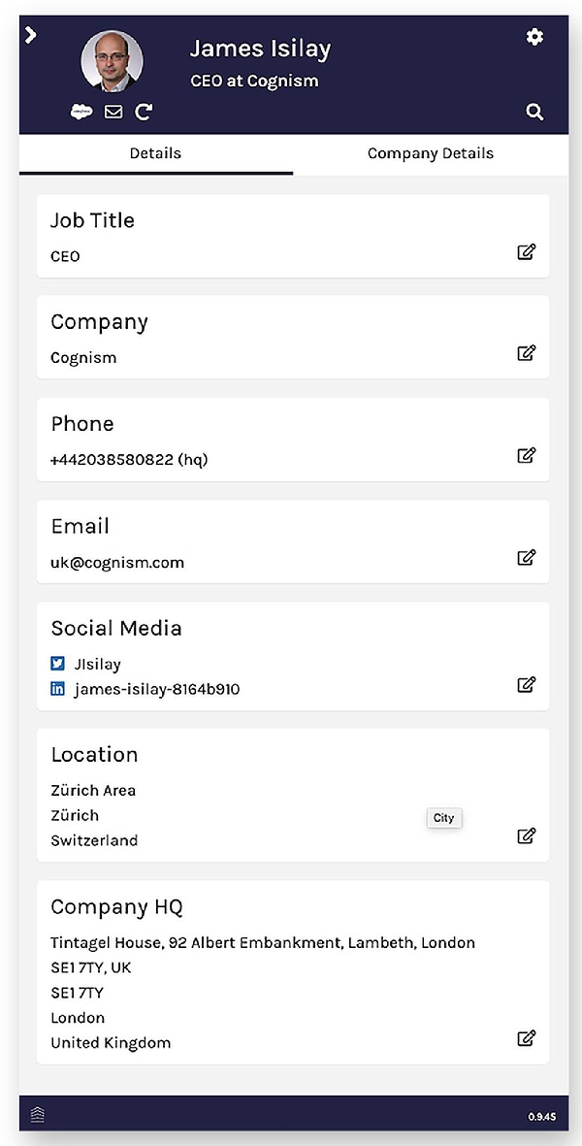
Task: Refresh the contact data
Action: tap(144, 112)
